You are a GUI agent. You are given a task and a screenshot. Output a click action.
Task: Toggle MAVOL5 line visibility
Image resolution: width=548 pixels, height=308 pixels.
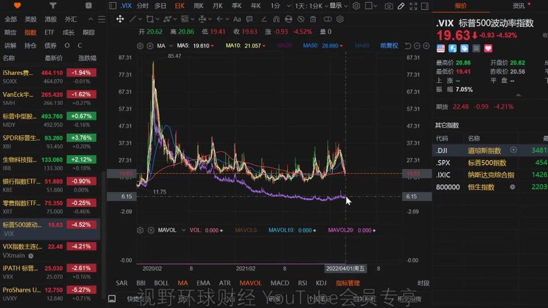point(245,230)
